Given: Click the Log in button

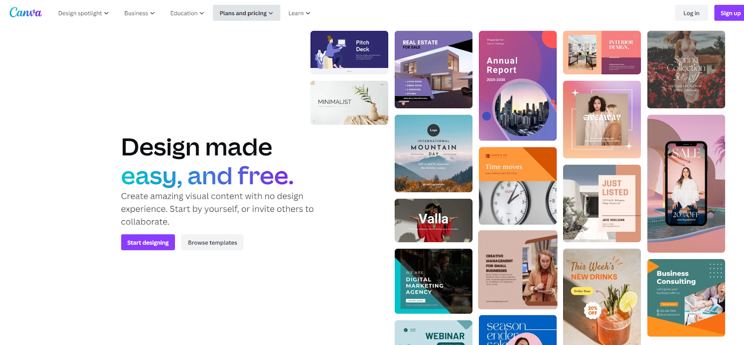Looking at the screenshot, I should coord(691,13).
